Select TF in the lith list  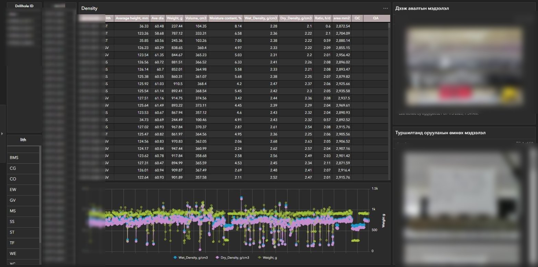point(23,243)
